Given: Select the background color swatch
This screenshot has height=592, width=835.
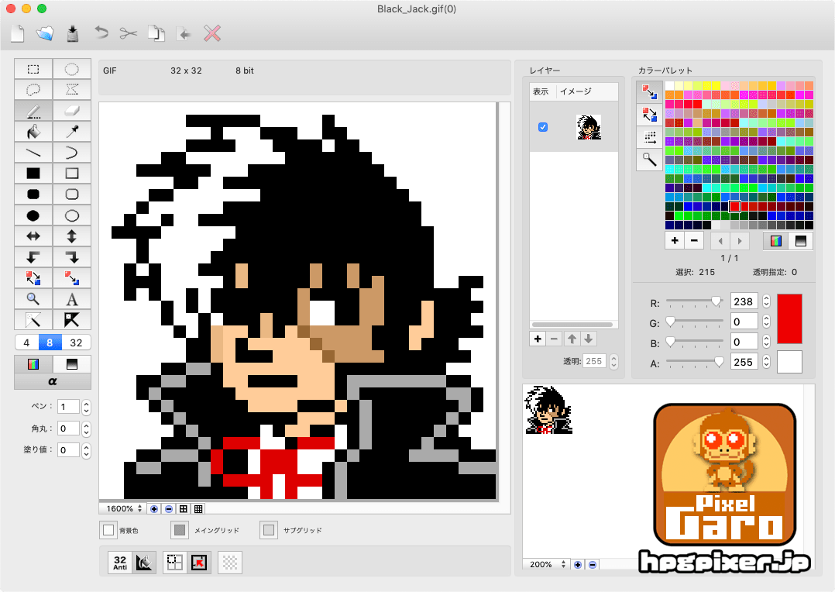Looking at the screenshot, I should point(108,530).
